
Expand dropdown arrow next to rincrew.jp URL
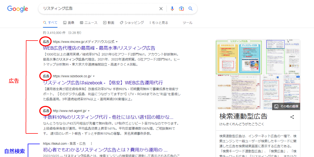(x=117, y=42)
